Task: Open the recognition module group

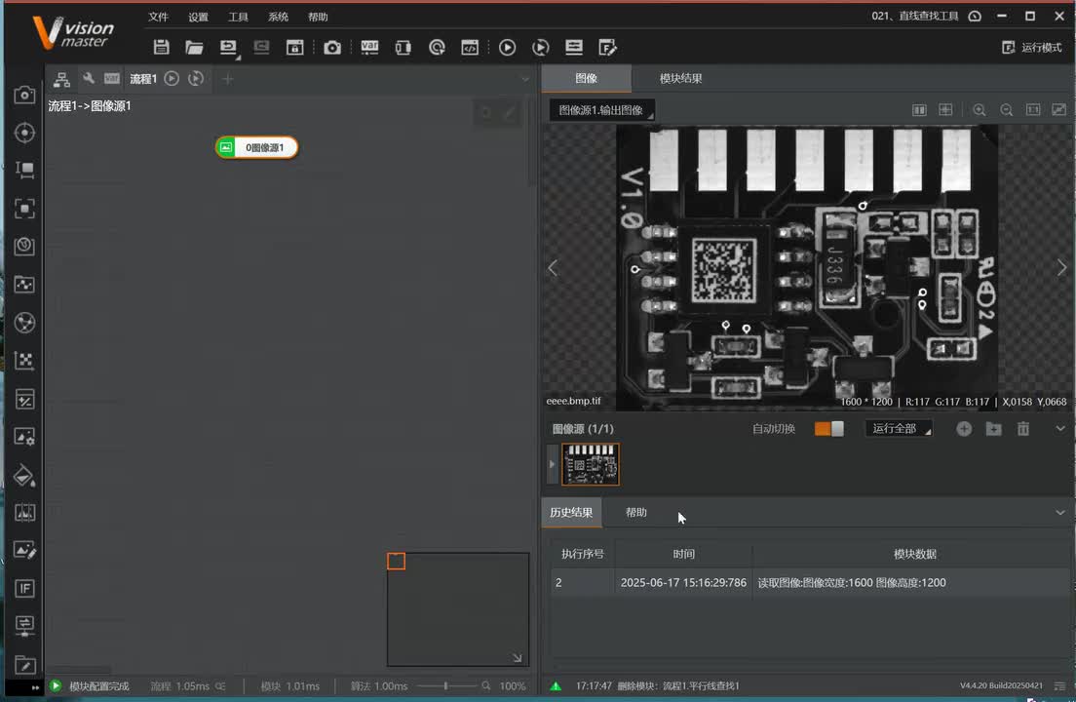Action: [24, 209]
